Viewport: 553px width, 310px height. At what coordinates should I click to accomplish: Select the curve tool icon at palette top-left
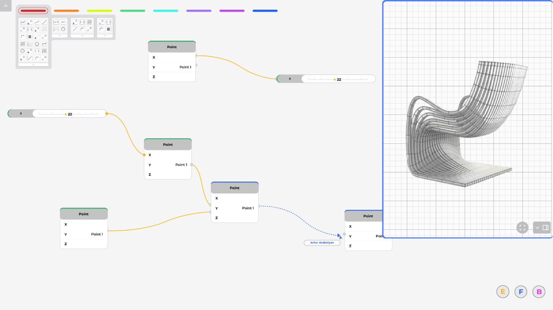(x=23, y=22)
